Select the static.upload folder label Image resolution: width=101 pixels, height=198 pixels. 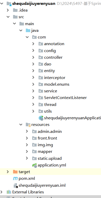click(50, 158)
